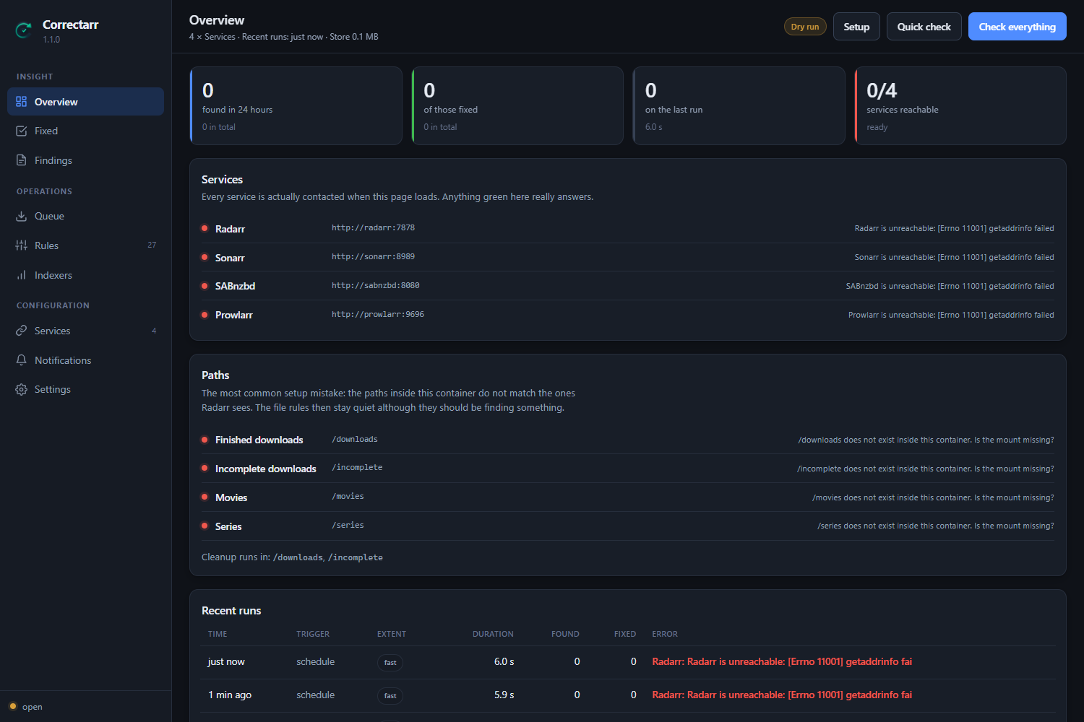The height and width of the screenshot is (722, 1084).
Task: Click the red status dot for Prowlarr
Action: pyautogui.click(x=205, y=315)
